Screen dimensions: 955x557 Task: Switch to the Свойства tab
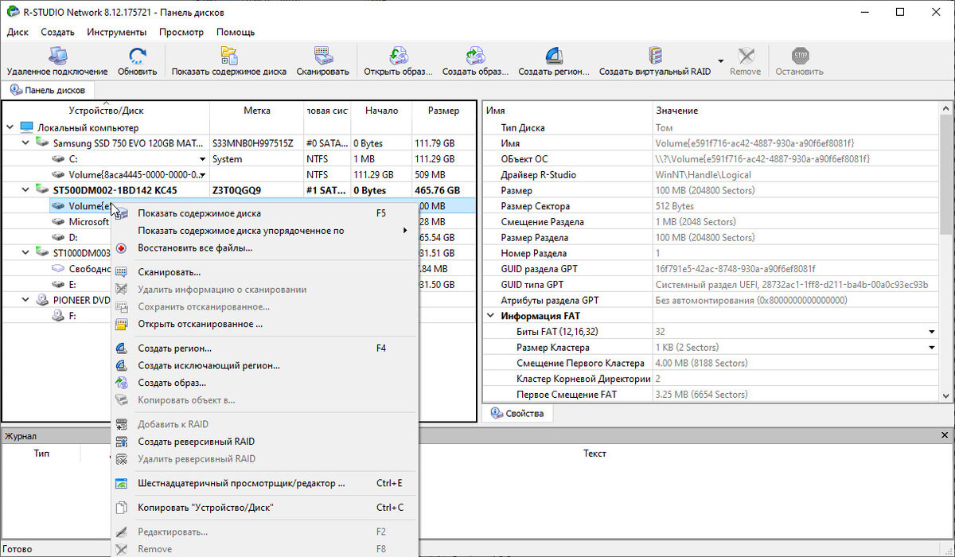click(x=517, y=414)
